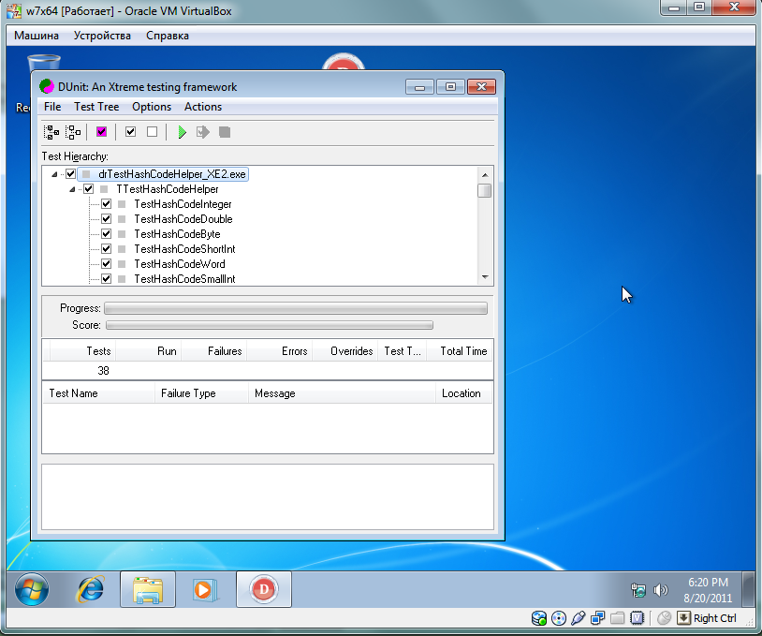Open VirtualBox Справка menu

(x=168, y=36)
